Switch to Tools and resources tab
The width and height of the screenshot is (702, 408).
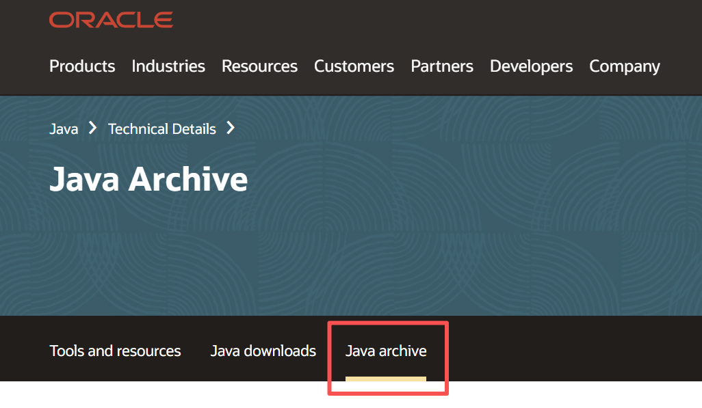click(x=115, y=351)
